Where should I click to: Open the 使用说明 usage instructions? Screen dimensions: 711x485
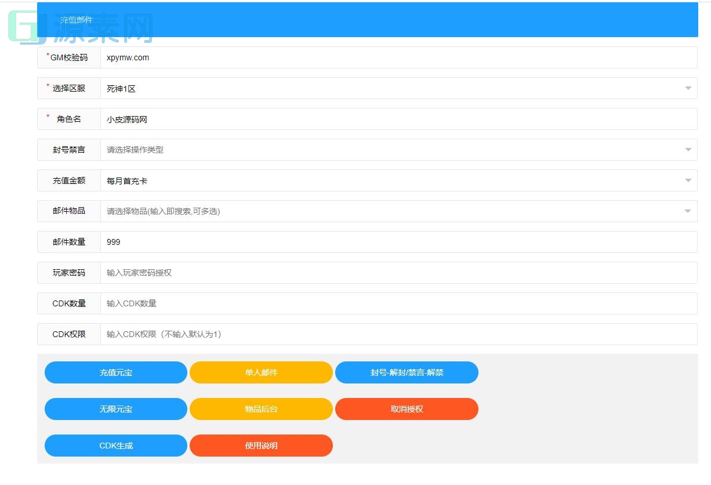261,446
